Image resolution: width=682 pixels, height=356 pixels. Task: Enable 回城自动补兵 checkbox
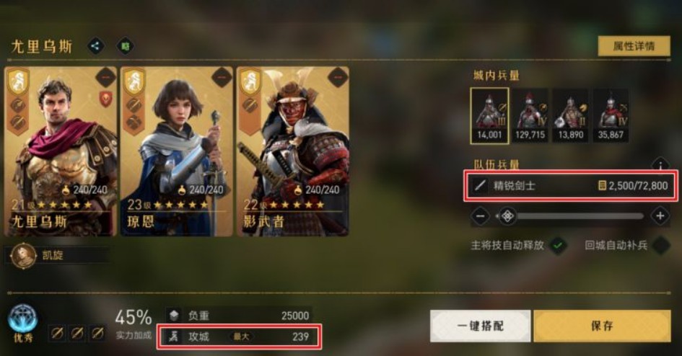coord(661,246)
